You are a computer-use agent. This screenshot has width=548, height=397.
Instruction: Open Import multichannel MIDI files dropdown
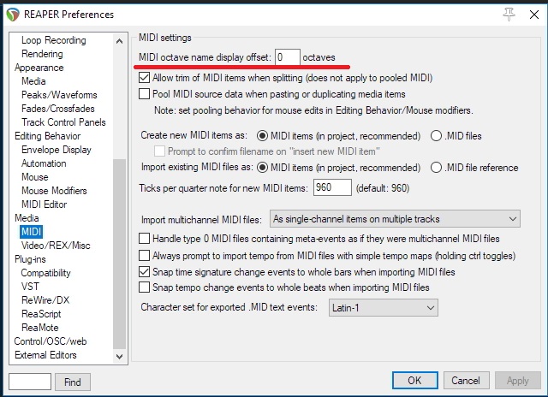395,219
